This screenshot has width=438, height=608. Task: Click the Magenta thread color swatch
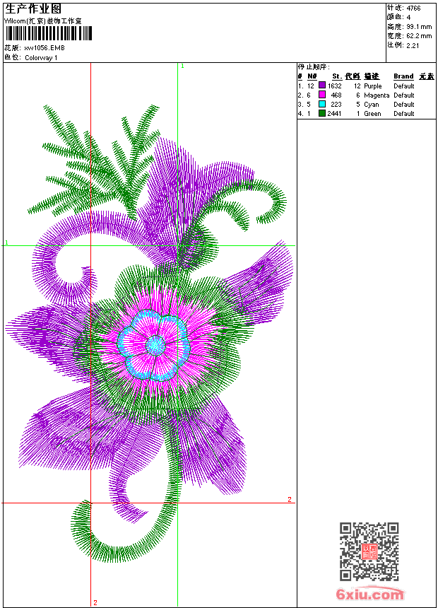pyautogui.click(x=322, y=95)
